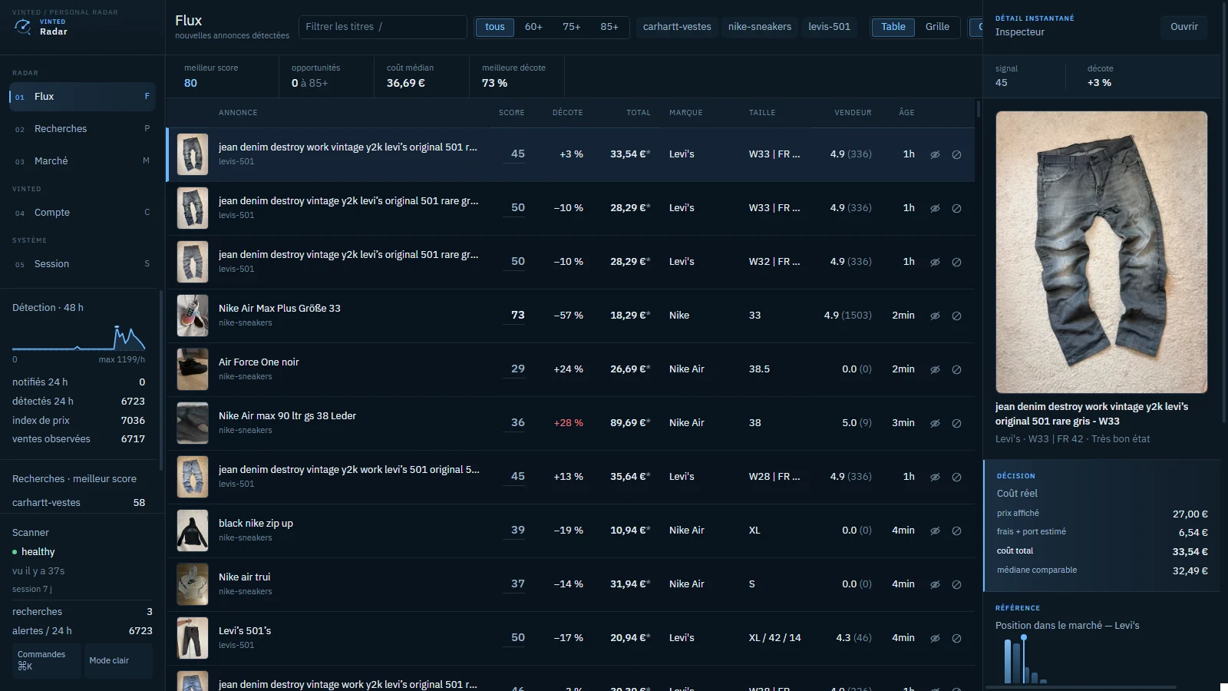Filter listings to score 60+

point(533,27)
